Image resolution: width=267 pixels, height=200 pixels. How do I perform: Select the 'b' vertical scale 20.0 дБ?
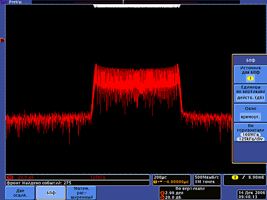171,197
